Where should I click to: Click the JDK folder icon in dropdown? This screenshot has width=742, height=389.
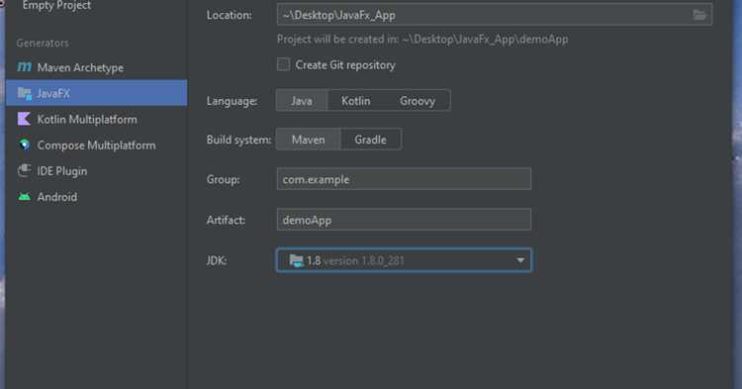[296, 260]
